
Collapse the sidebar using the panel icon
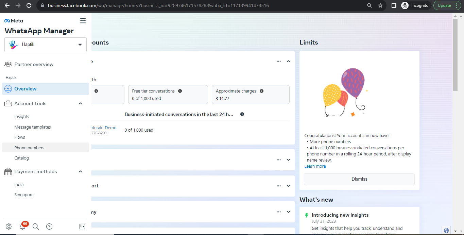point(82,226)
